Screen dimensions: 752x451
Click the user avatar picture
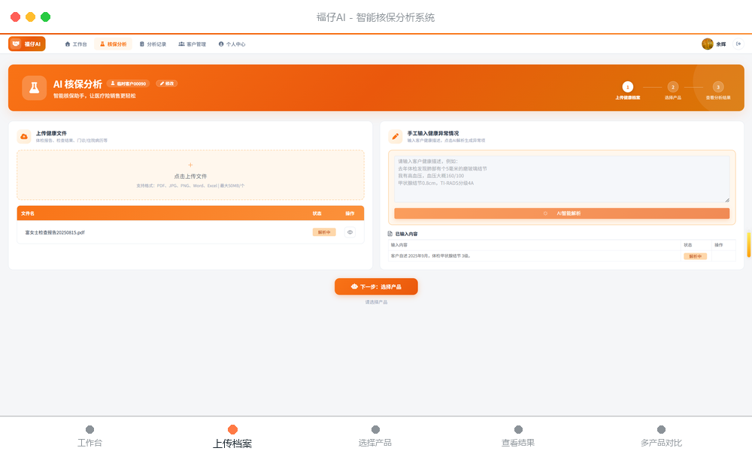pos(708,44)
